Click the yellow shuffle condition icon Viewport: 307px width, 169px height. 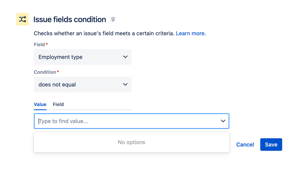point(22,19)
